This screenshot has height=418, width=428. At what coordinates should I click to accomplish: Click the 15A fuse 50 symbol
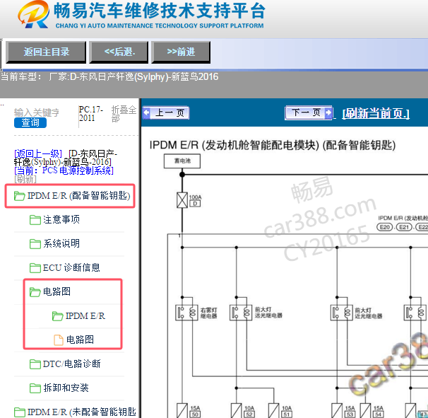(182, 410)
